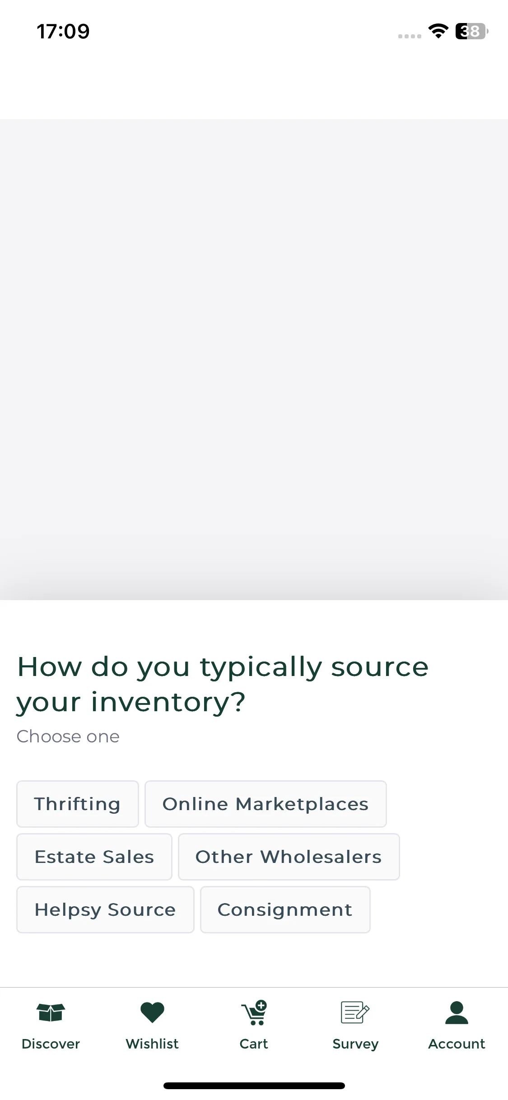Choose the Thrifting option
The width and height of the screenshot is (508, 1100).
point(78,804)
